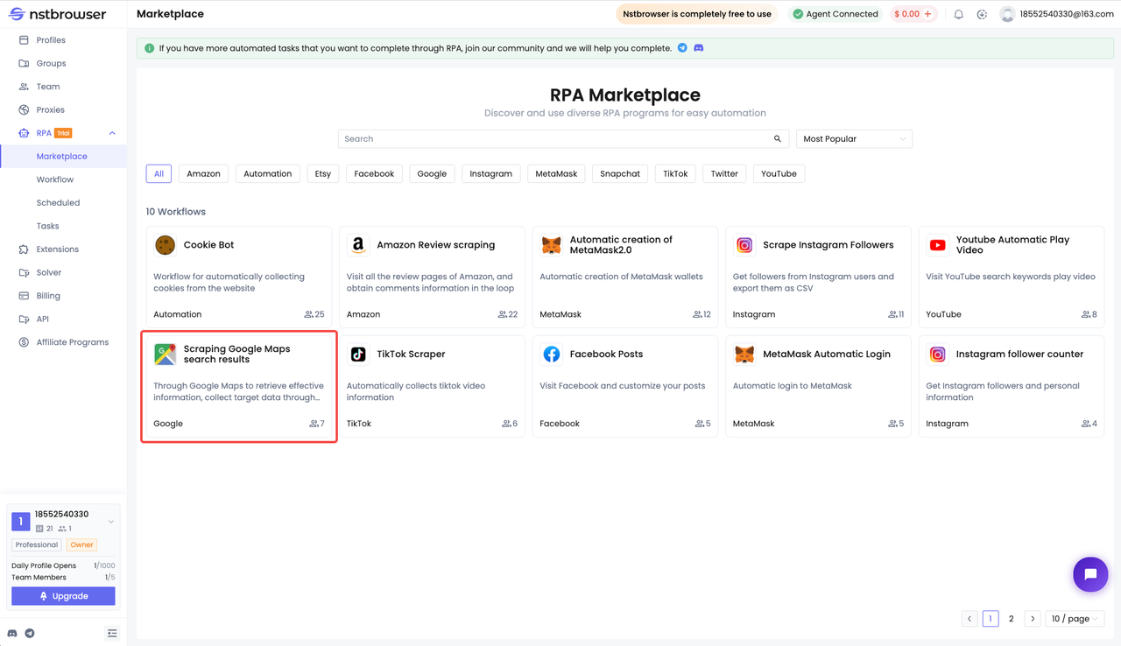Image resolution: width=1121 pixels, height=646 pixels.
Task: Click the Google Maps icon on scraping card
Action: pyautogui.click(x=165, y=354)
